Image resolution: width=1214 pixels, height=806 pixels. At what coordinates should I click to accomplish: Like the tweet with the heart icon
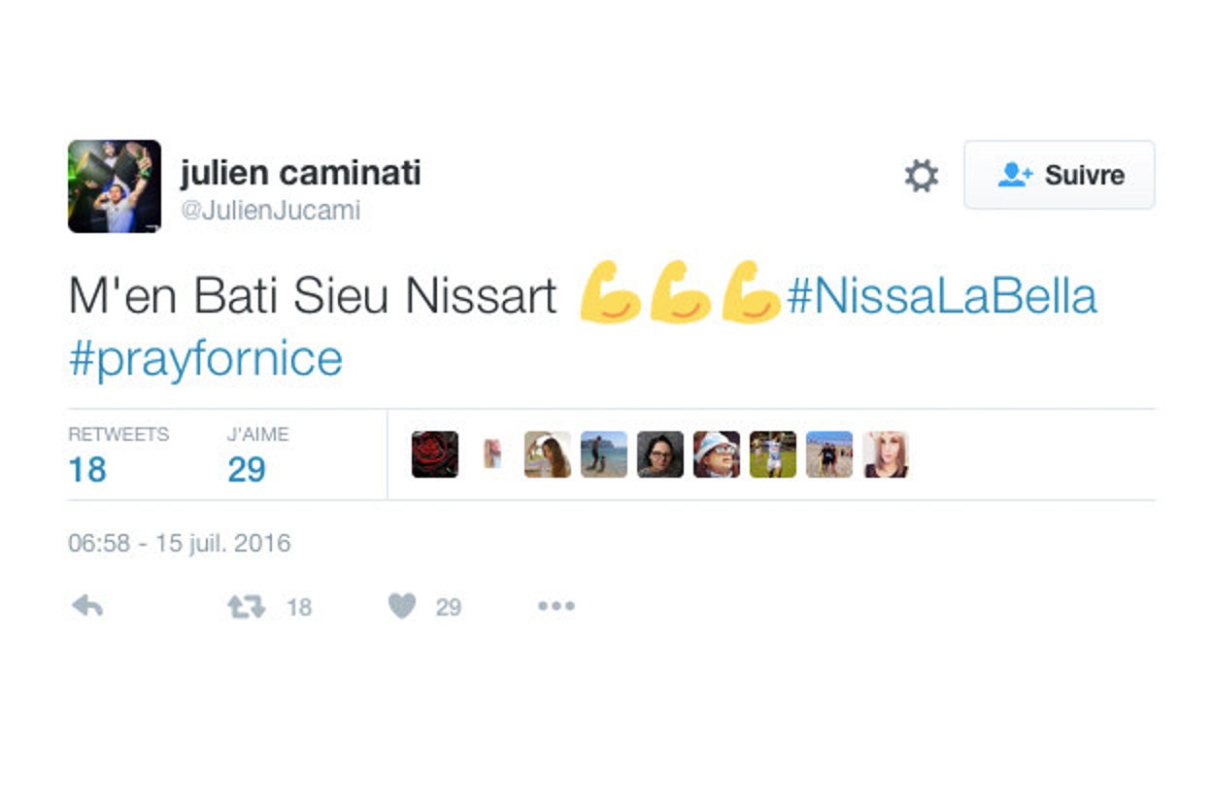pos(402,607)
